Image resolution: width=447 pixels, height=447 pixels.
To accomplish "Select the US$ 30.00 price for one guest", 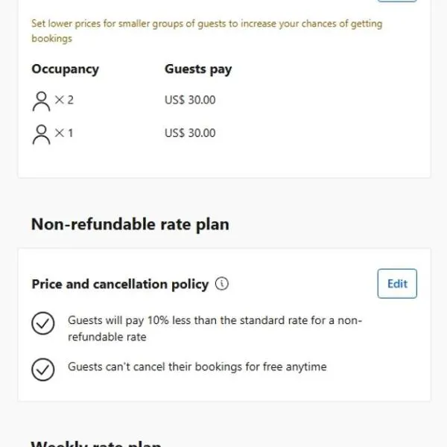I will pyautogui.click(x=190, y=133).
